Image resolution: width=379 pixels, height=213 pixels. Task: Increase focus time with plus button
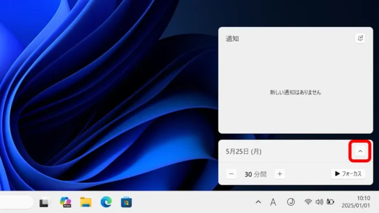(280, 174)
